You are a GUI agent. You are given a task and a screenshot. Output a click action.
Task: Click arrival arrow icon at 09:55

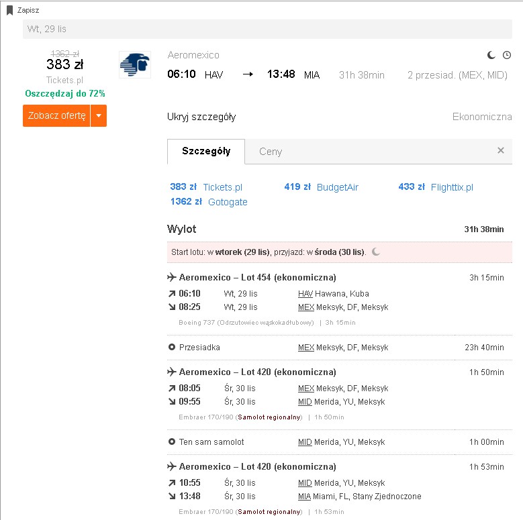pos(172,402)
